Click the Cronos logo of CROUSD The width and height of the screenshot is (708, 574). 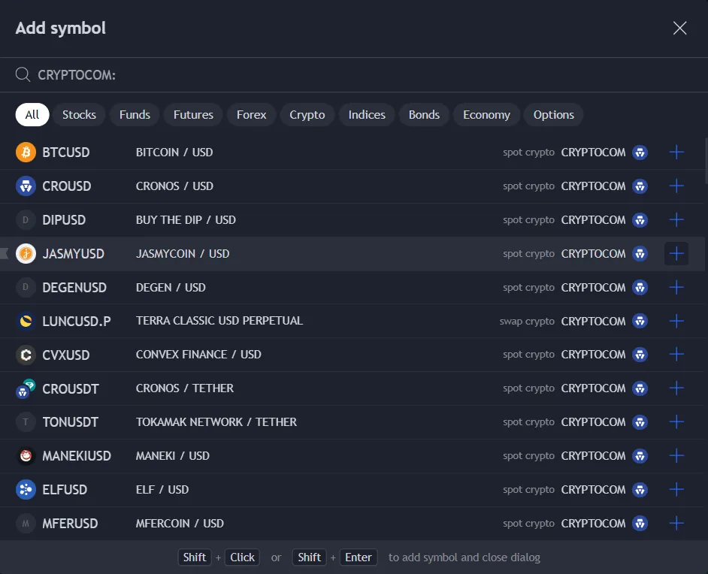pyautogui.click(x=26, y=186)
